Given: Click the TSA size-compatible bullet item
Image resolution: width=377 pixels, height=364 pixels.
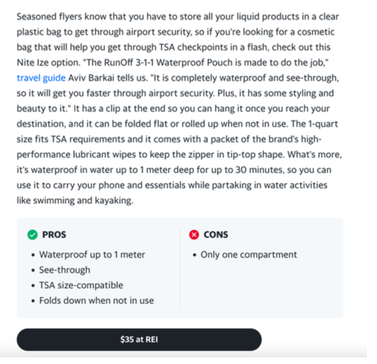Looking at the screenshot, I should [x=81, y=286].
